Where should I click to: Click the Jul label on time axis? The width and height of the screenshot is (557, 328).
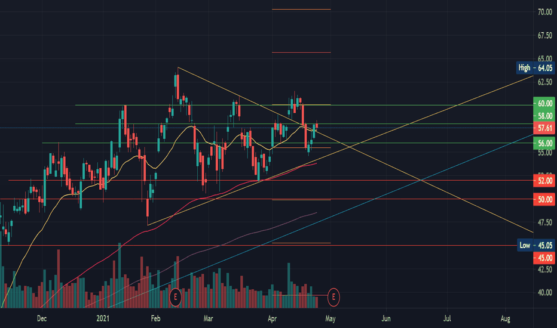coord(447,318)
